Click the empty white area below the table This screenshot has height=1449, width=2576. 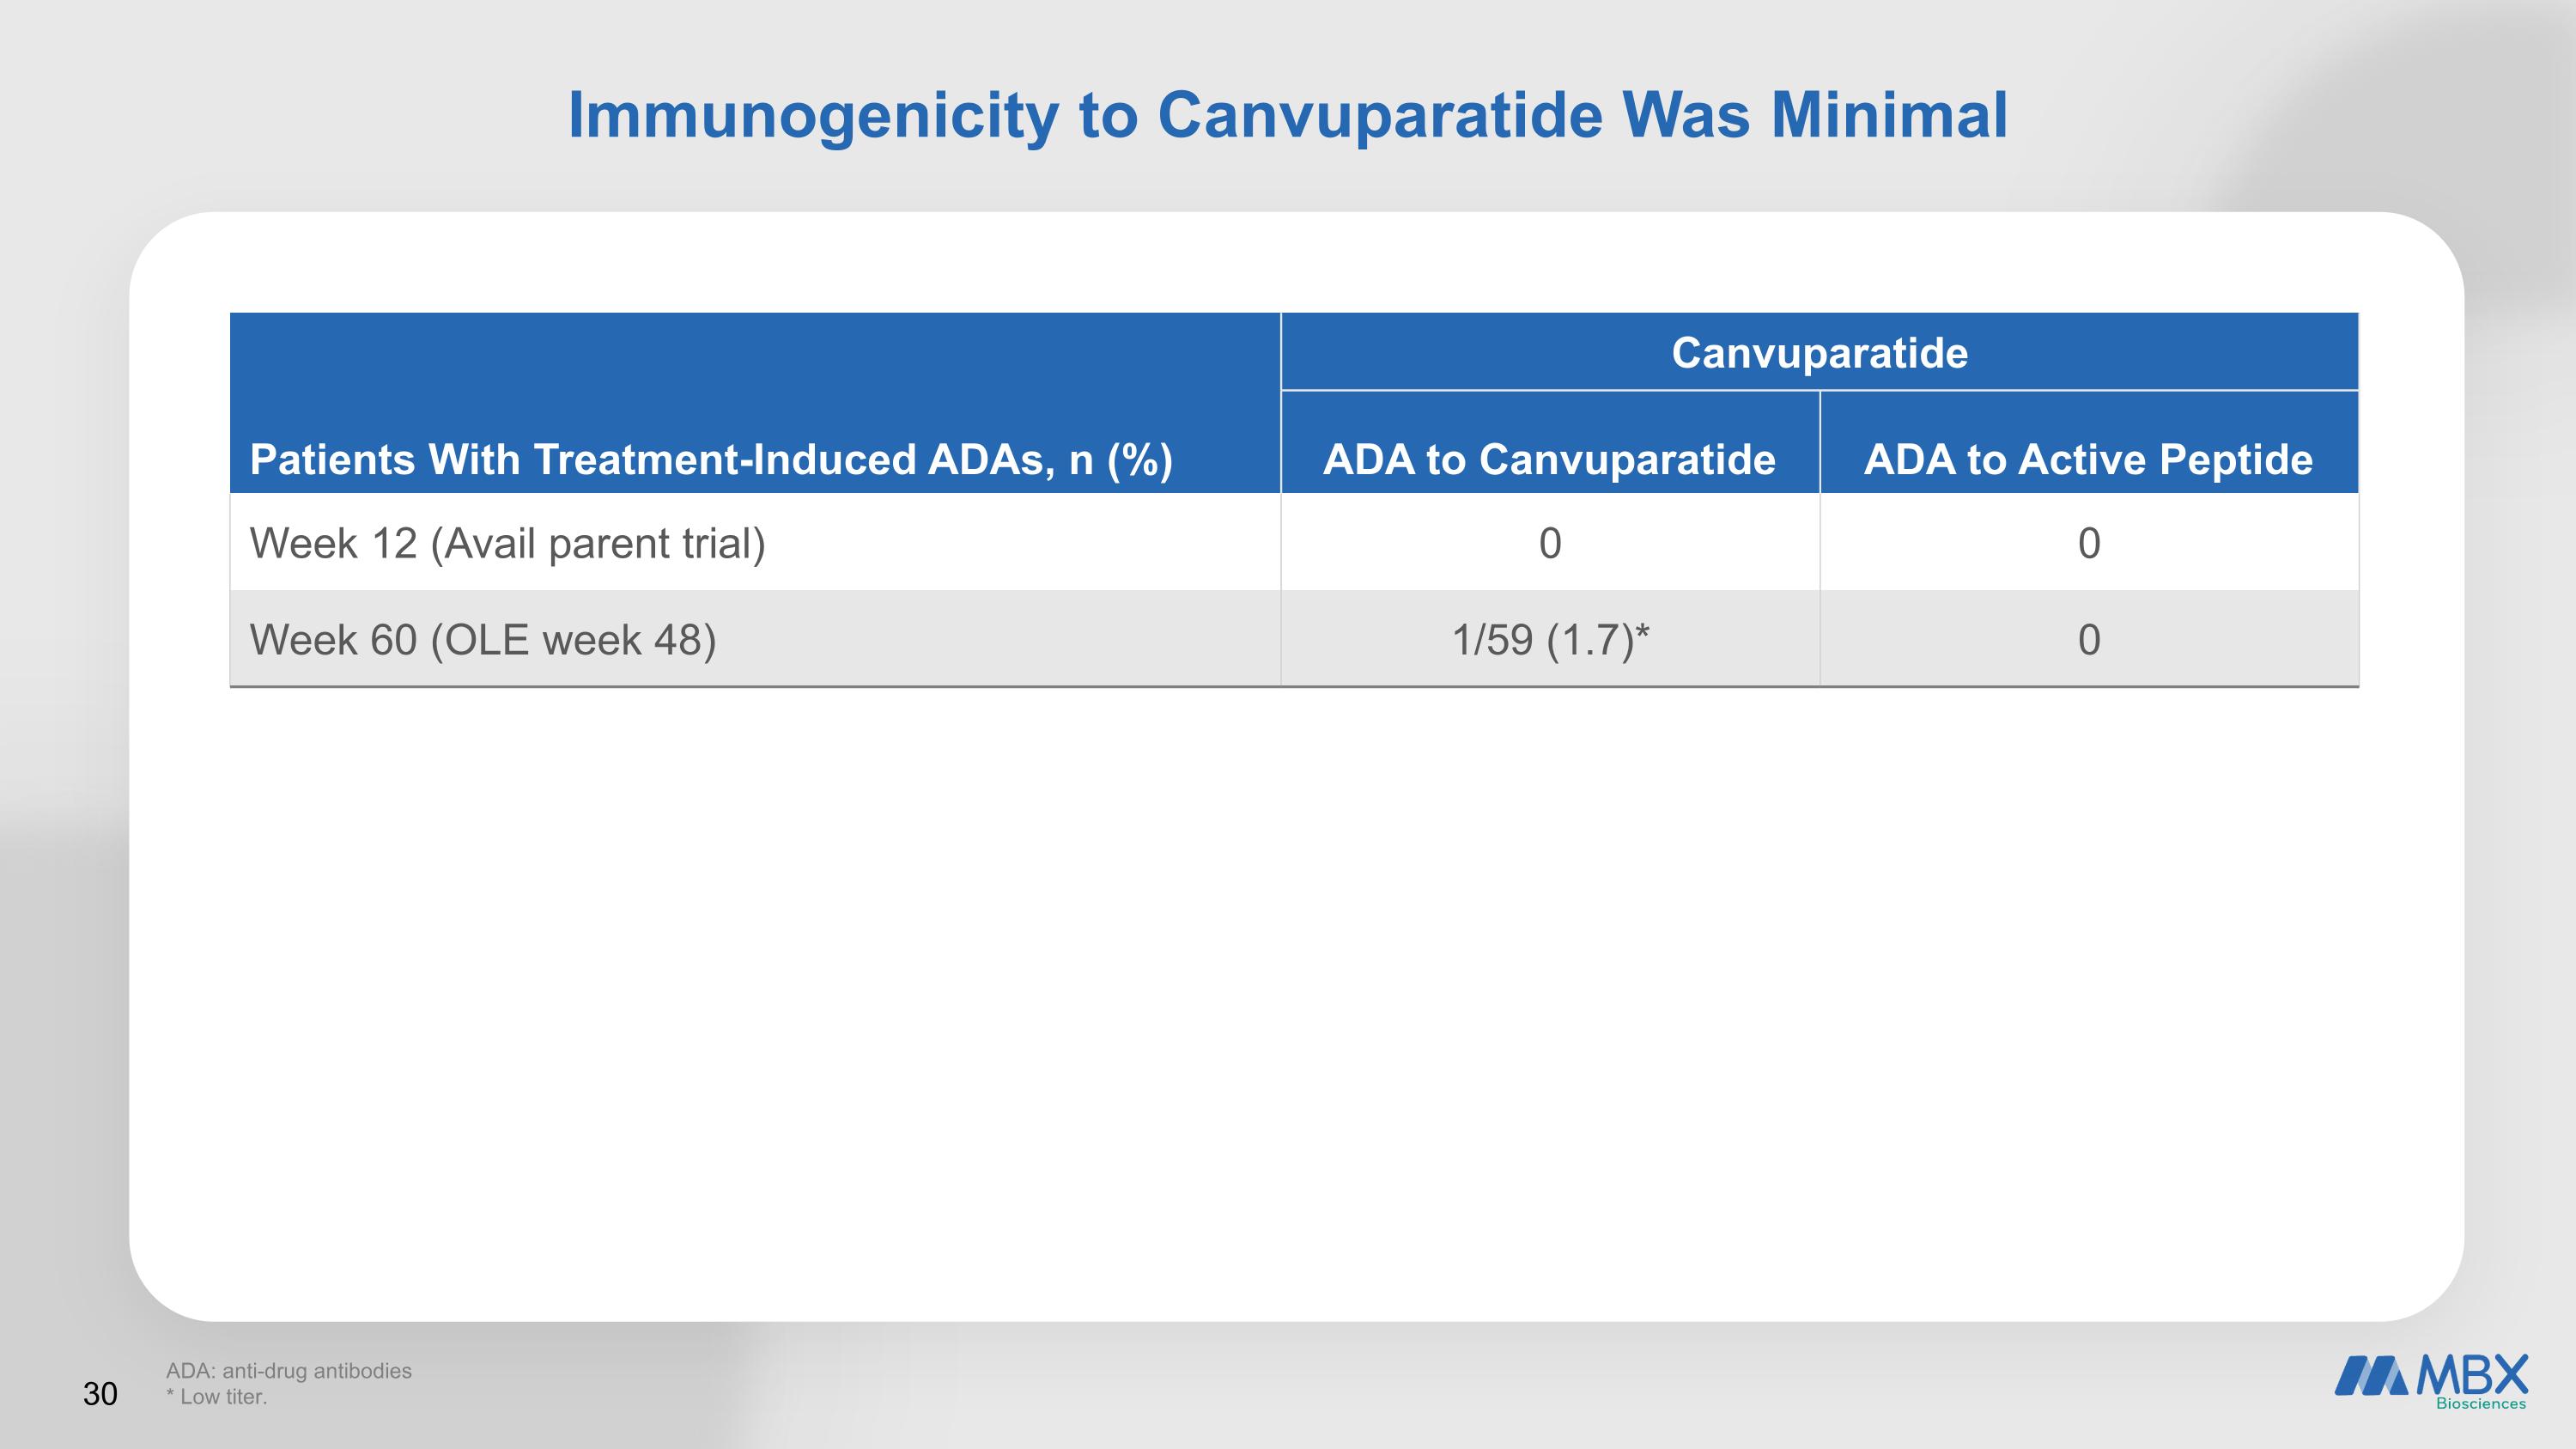coord(1294,1000)
